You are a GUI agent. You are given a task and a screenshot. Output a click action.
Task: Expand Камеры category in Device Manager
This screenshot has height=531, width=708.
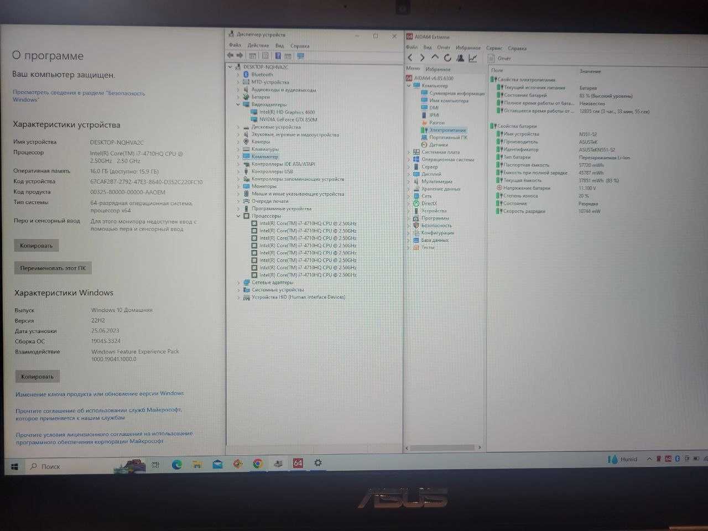238,142
